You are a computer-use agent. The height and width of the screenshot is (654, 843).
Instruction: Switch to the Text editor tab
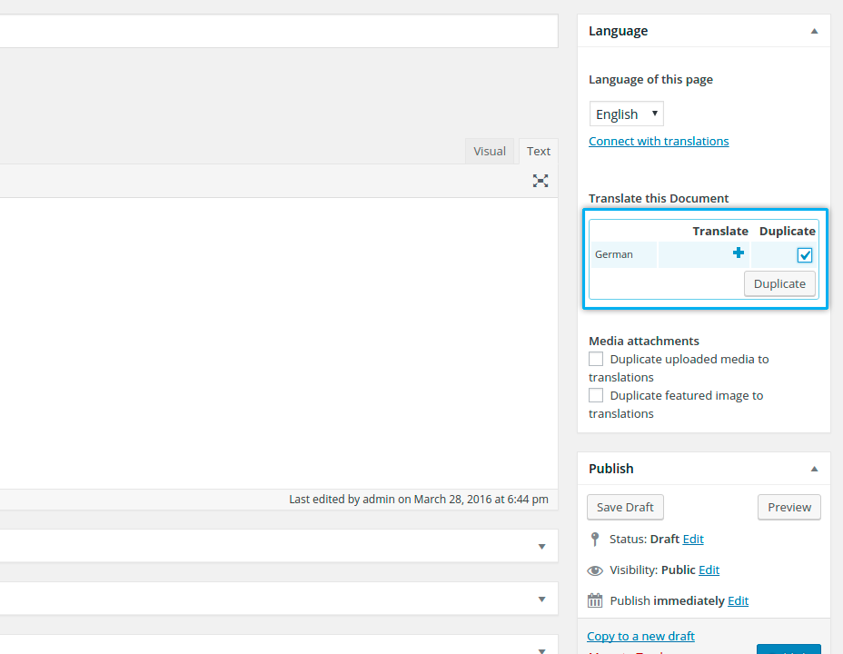coord(539,152)
